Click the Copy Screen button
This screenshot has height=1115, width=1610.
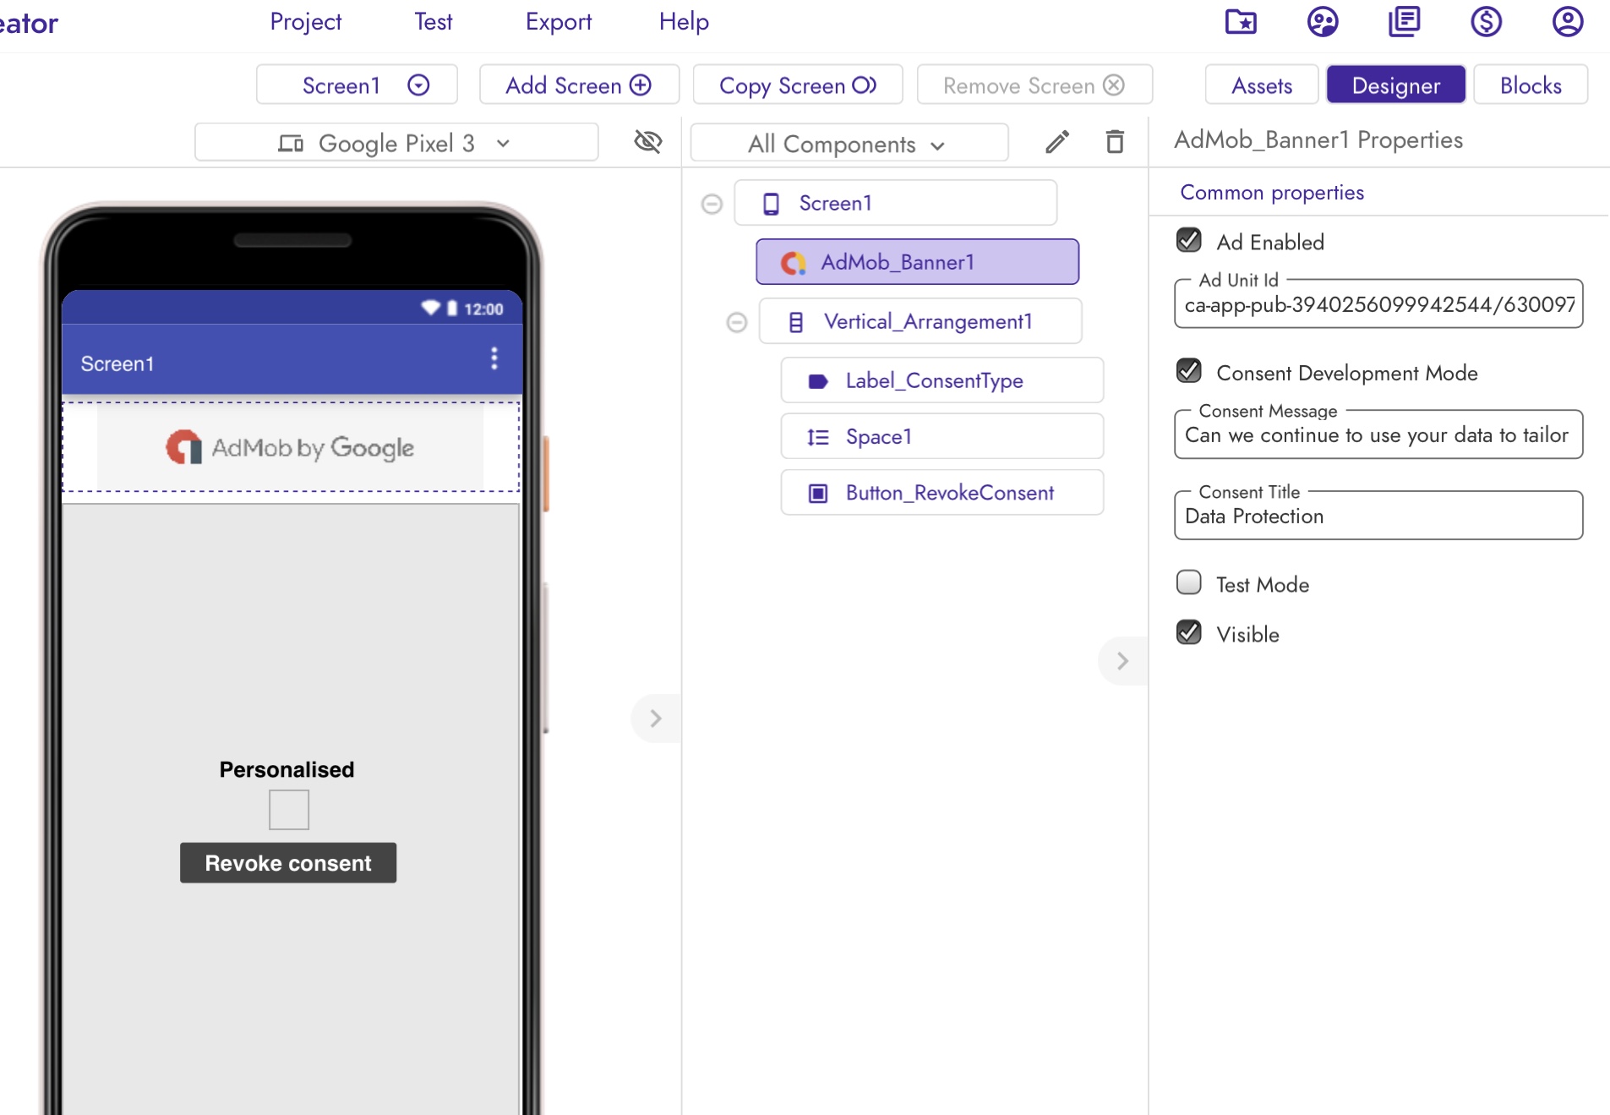point(797,85)
